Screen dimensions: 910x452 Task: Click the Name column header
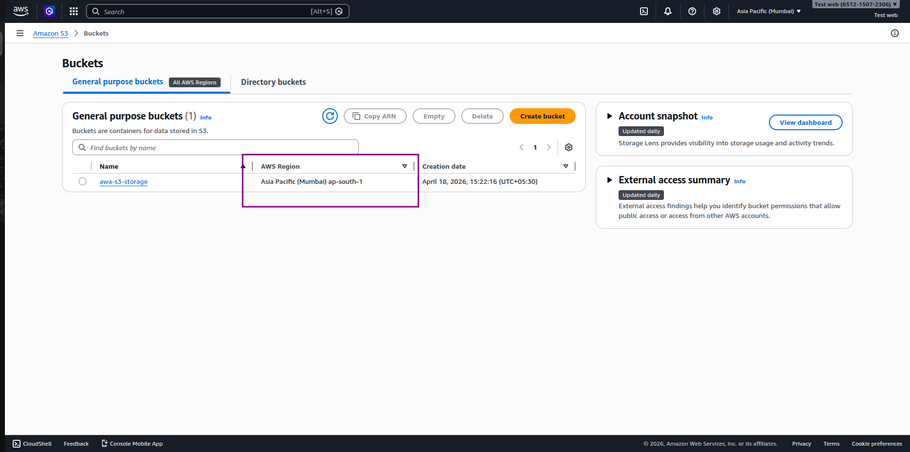click(x=109, y=166)
